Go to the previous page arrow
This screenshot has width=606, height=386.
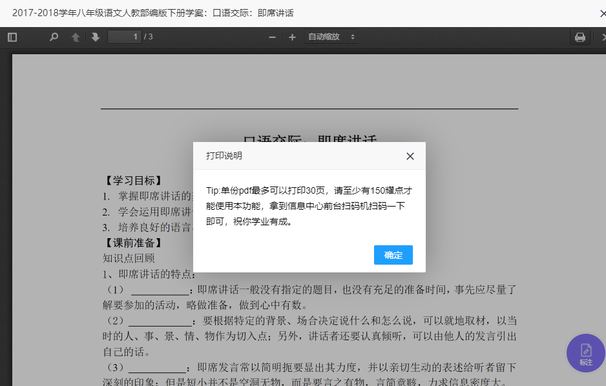pos(76,37)
